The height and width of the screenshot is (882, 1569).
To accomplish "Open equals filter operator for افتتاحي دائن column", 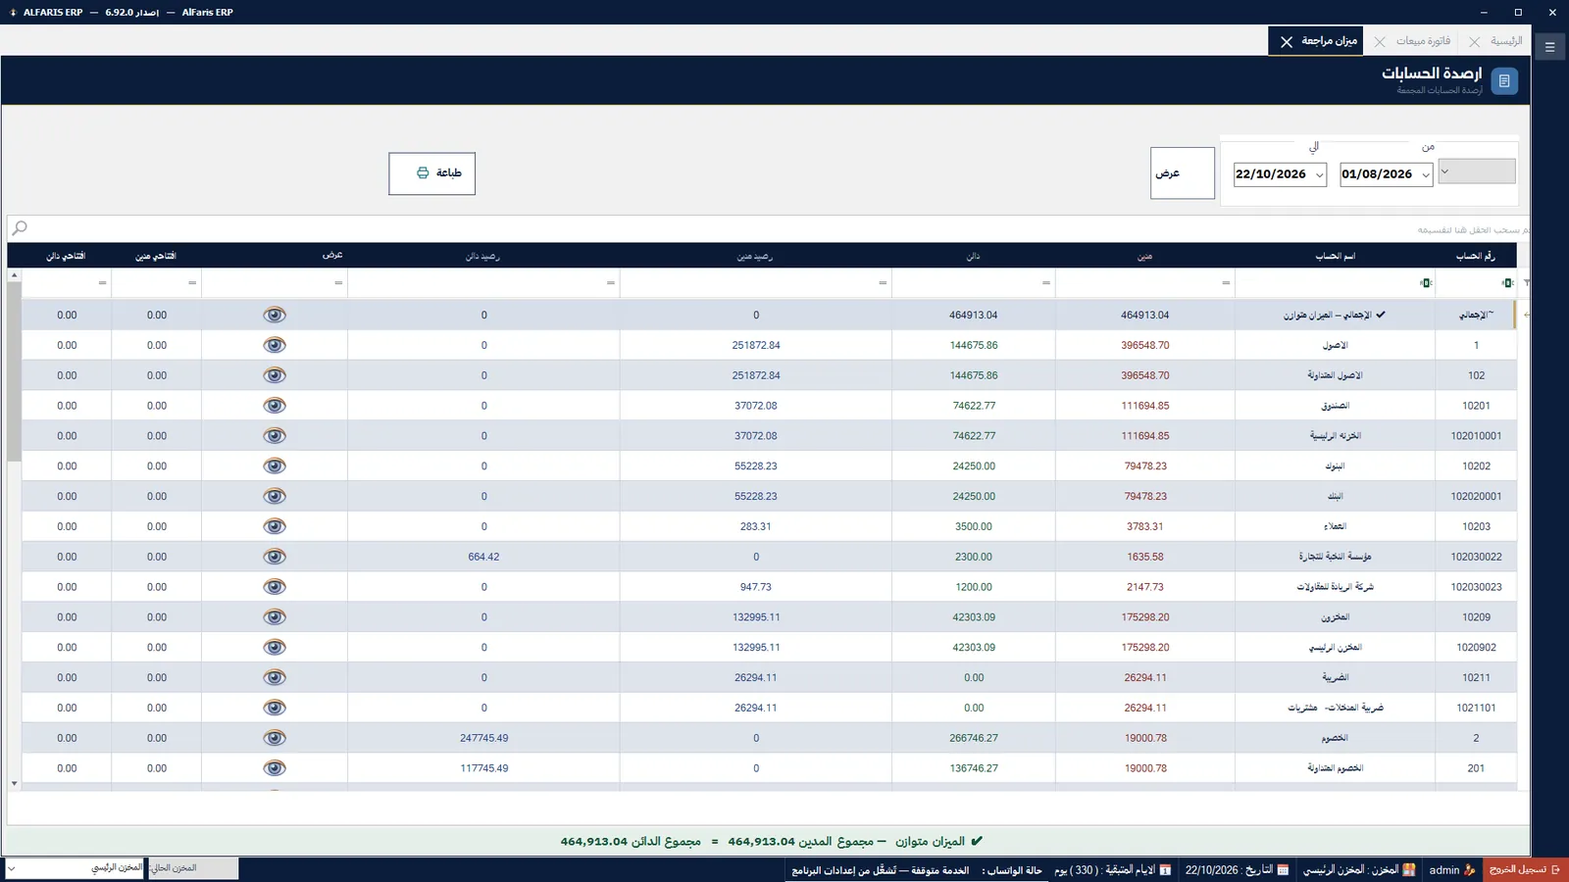I will click(102, 283).
